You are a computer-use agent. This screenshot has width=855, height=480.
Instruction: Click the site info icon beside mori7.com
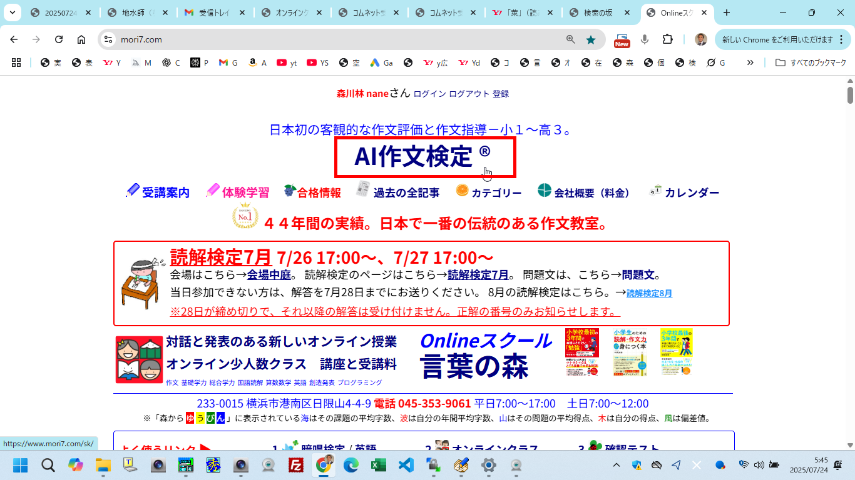[x=108, y=39]
